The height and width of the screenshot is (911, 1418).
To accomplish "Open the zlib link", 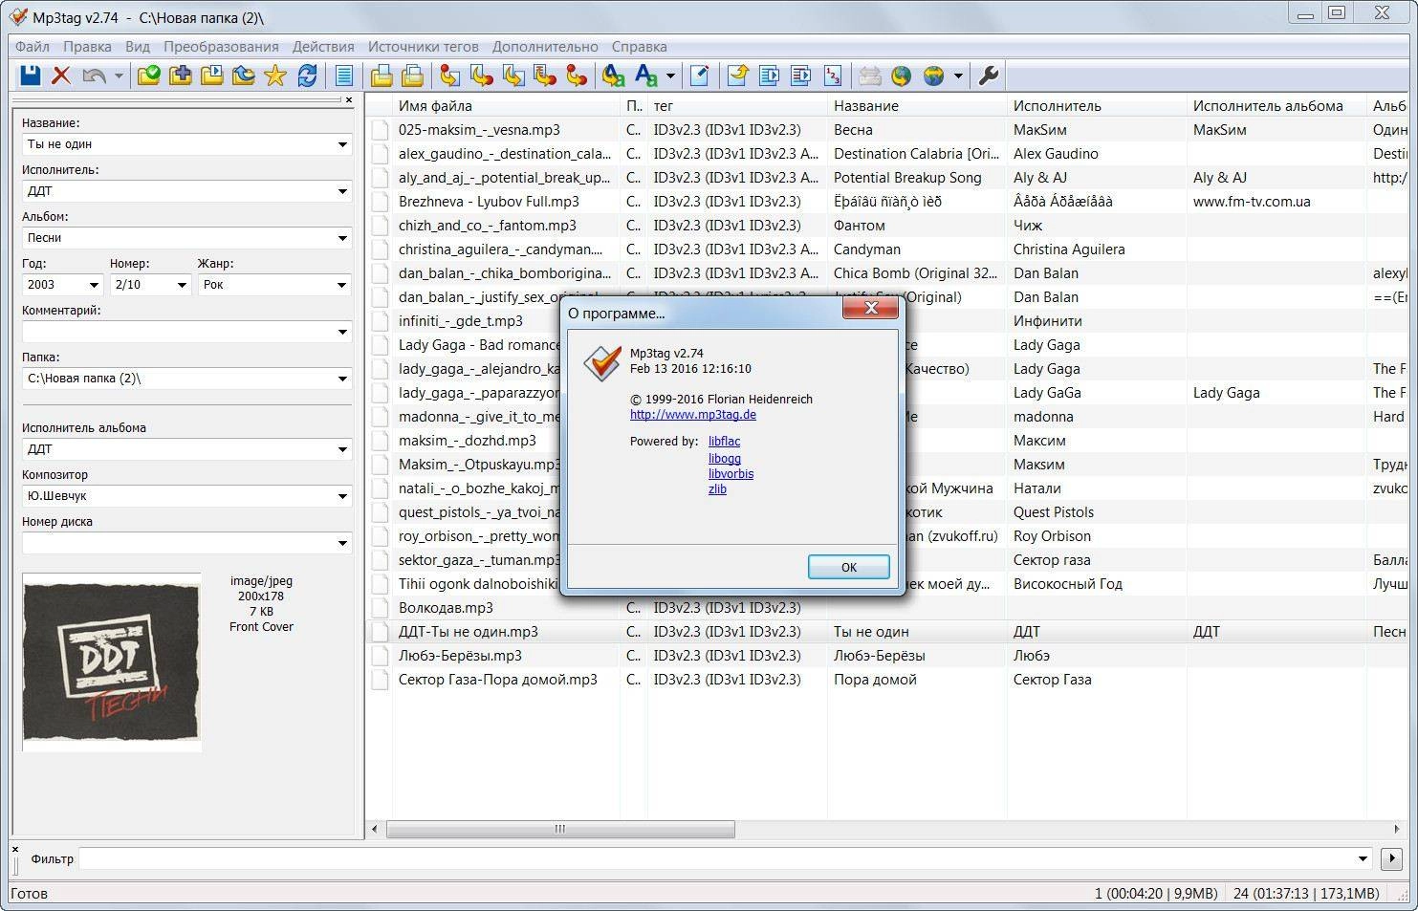I will 717,489.
